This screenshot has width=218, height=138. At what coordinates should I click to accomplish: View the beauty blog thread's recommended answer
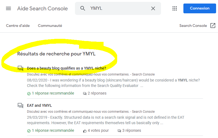click(51, 93)
